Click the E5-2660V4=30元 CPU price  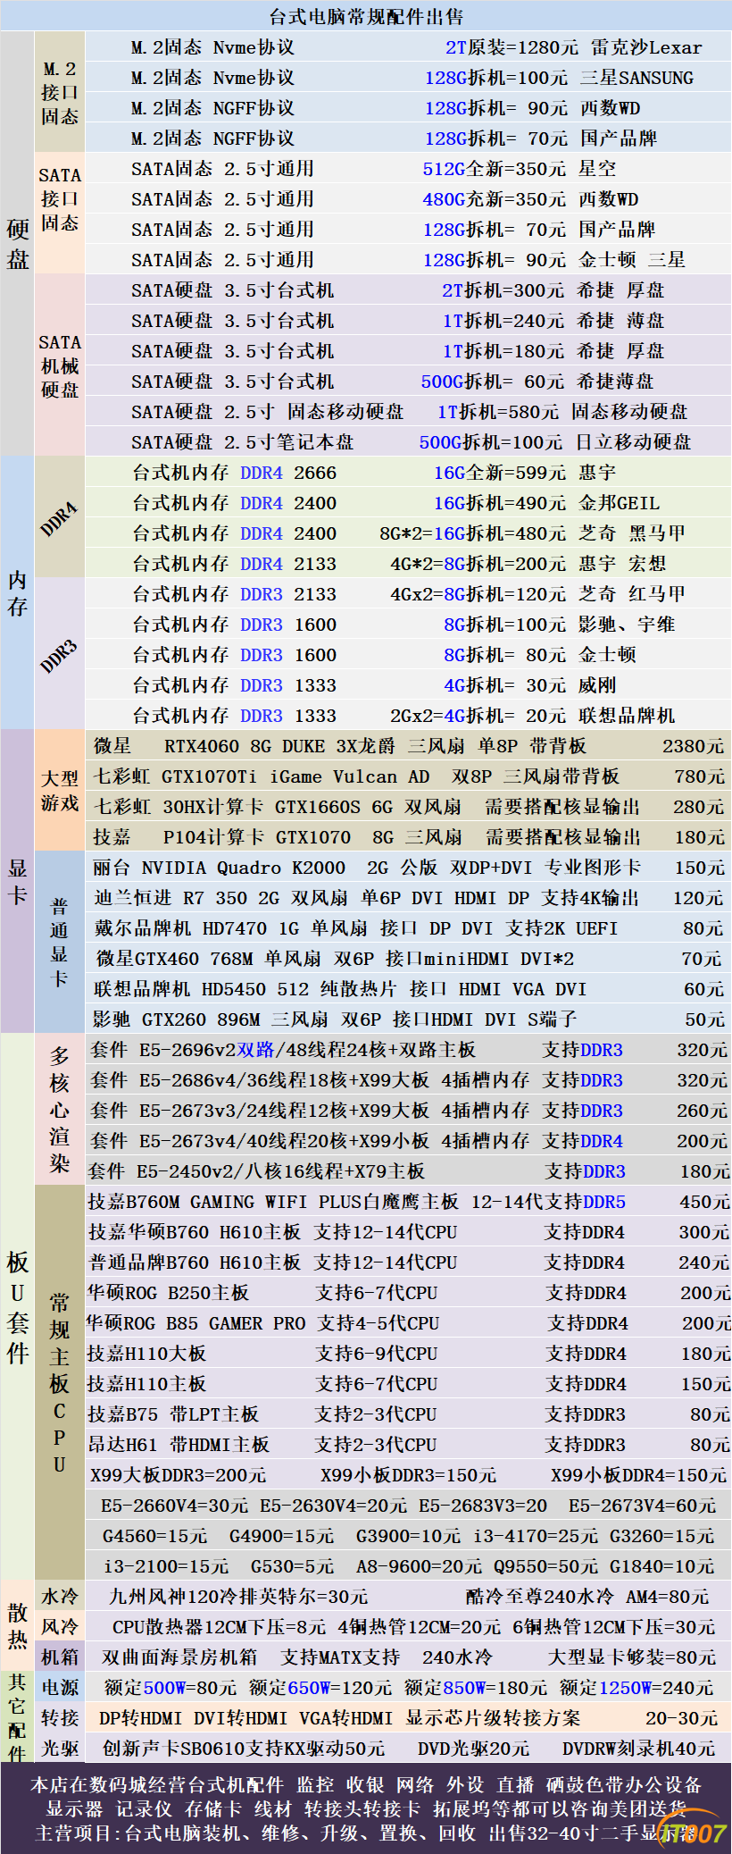pos(174,1506)
